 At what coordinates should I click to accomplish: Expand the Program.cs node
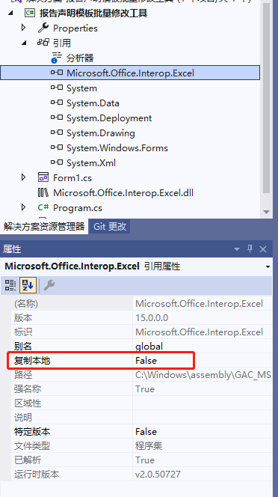point(23,207)
